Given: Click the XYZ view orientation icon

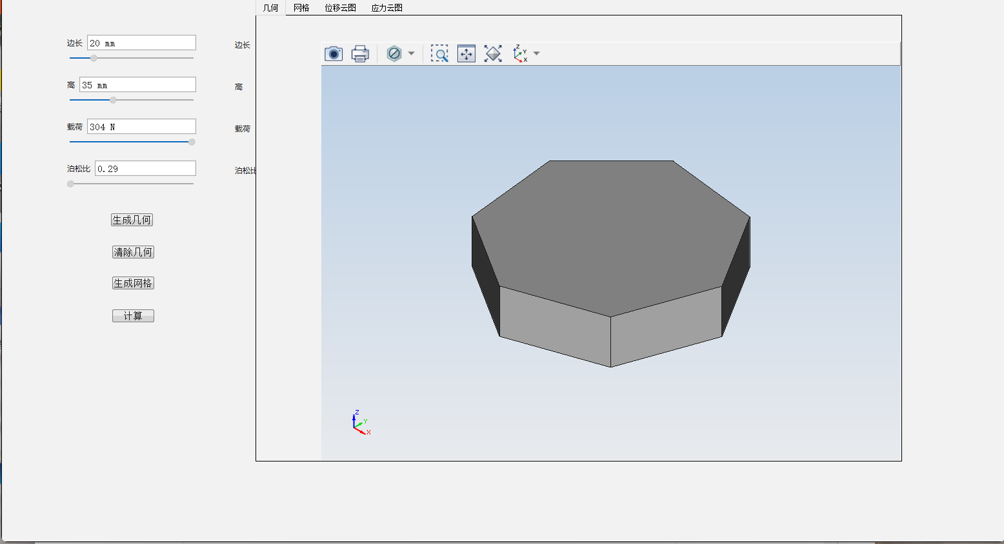Looking at the screenshot, I should click(520, 53).
